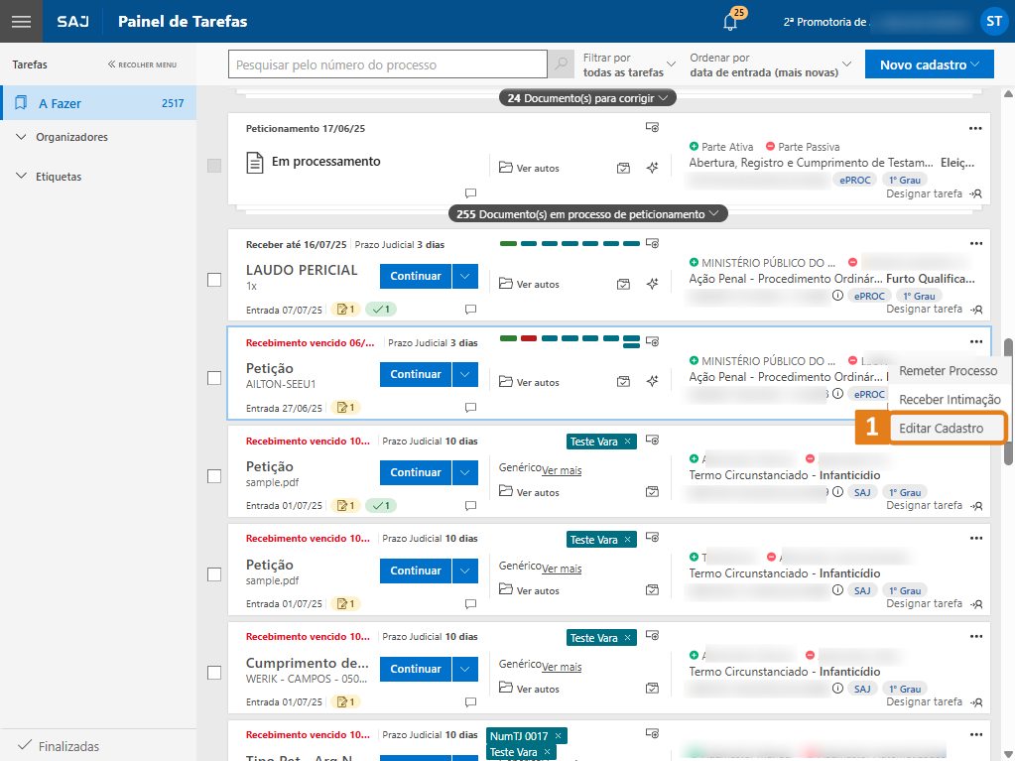Select Editar Cadastro from context menu
Image resolution: width=1015 pixels, height=761 pixels.
click(x=939, y=429)
